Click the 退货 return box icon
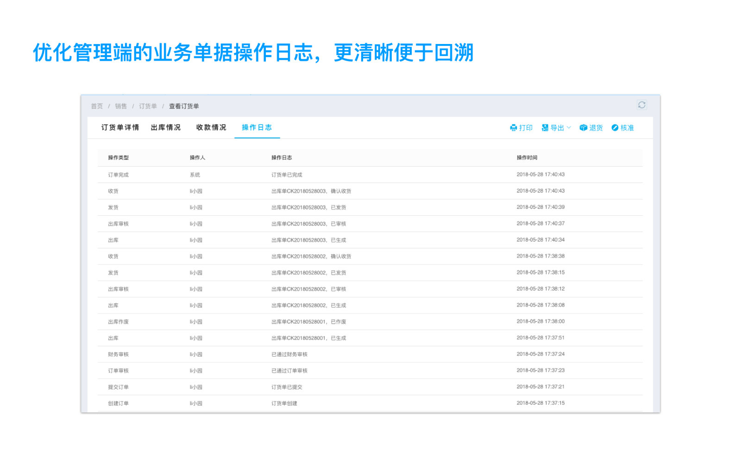 coord(583,128)
